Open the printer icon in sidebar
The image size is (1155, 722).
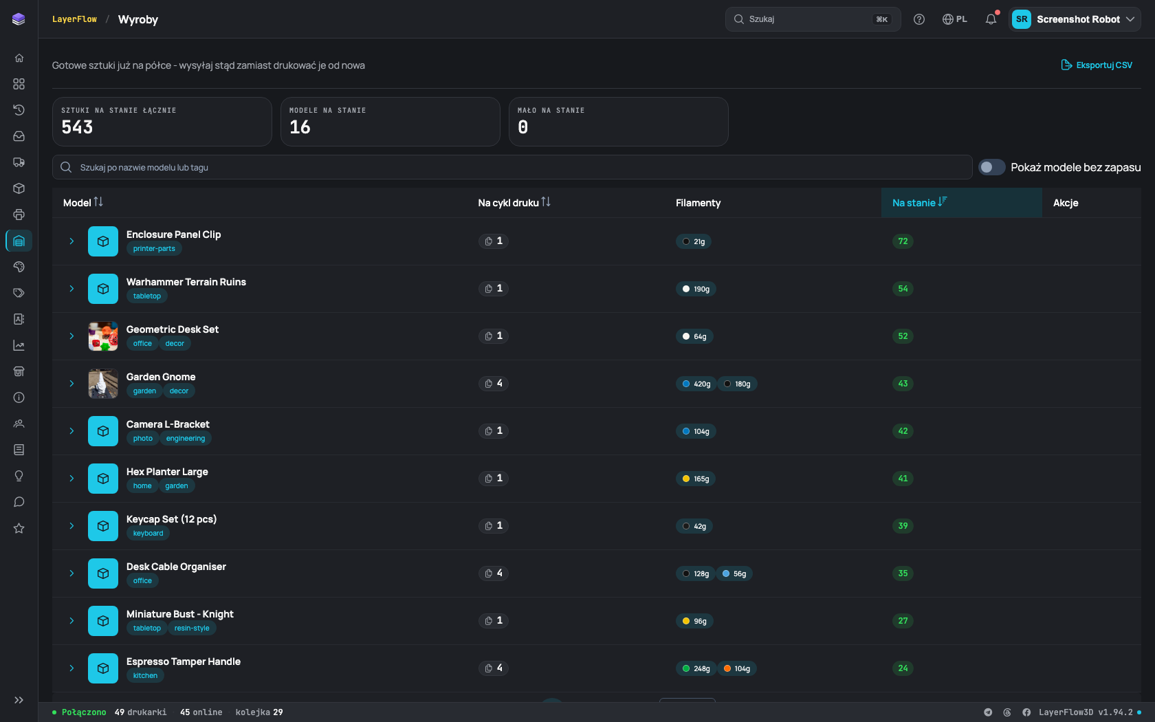(19, 215)
